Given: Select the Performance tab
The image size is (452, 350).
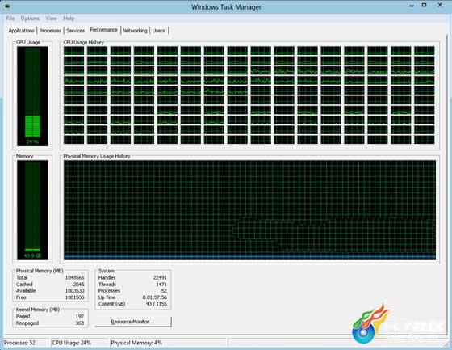Looking at the screenshot, I should 104,30.
